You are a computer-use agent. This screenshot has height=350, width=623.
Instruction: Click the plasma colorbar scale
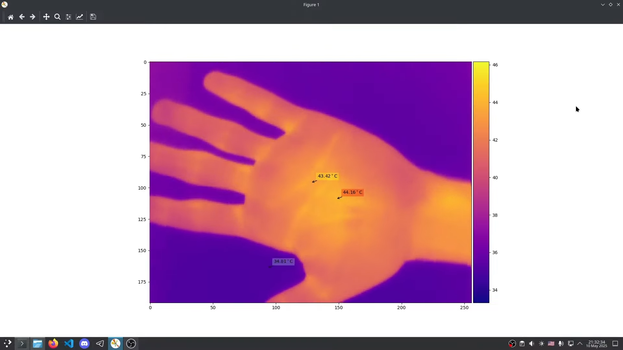pos(481,182)
